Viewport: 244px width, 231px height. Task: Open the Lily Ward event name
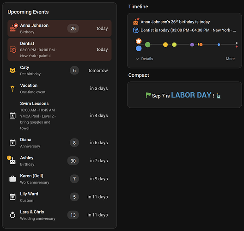coord(29,194)
